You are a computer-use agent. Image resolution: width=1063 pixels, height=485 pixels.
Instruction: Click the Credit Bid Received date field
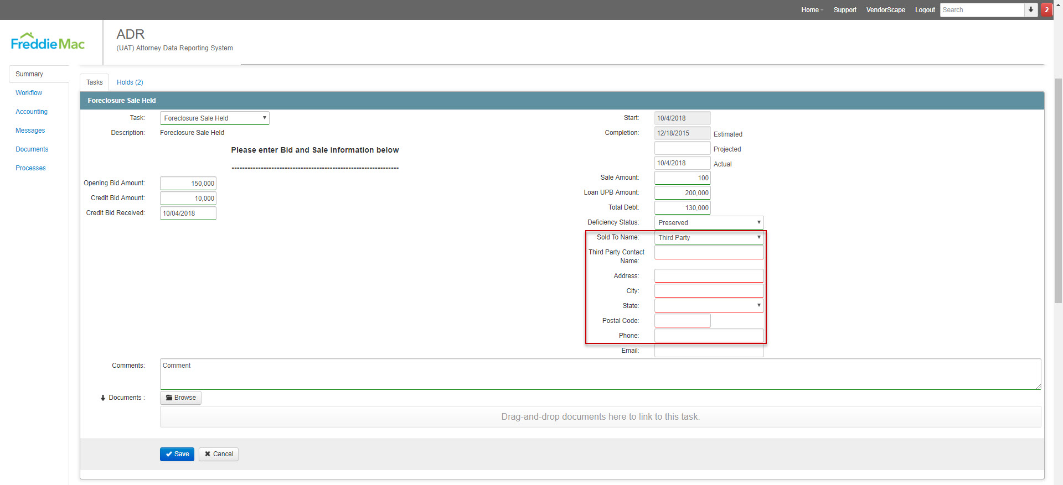tap(188, 213)
